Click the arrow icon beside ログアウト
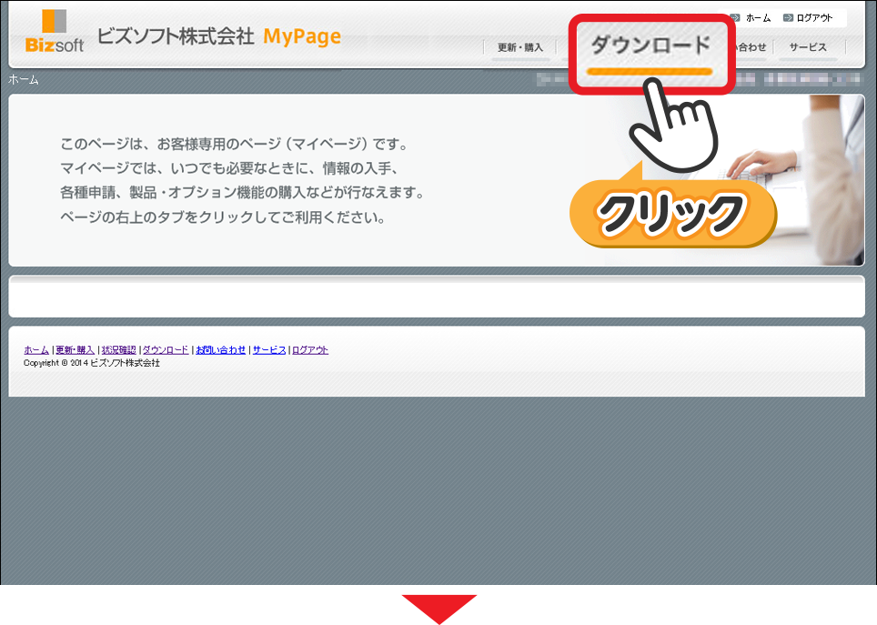 click(x=788, y=17)
